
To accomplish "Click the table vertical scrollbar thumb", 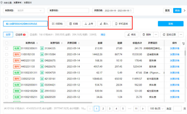I will coord(185,53).
